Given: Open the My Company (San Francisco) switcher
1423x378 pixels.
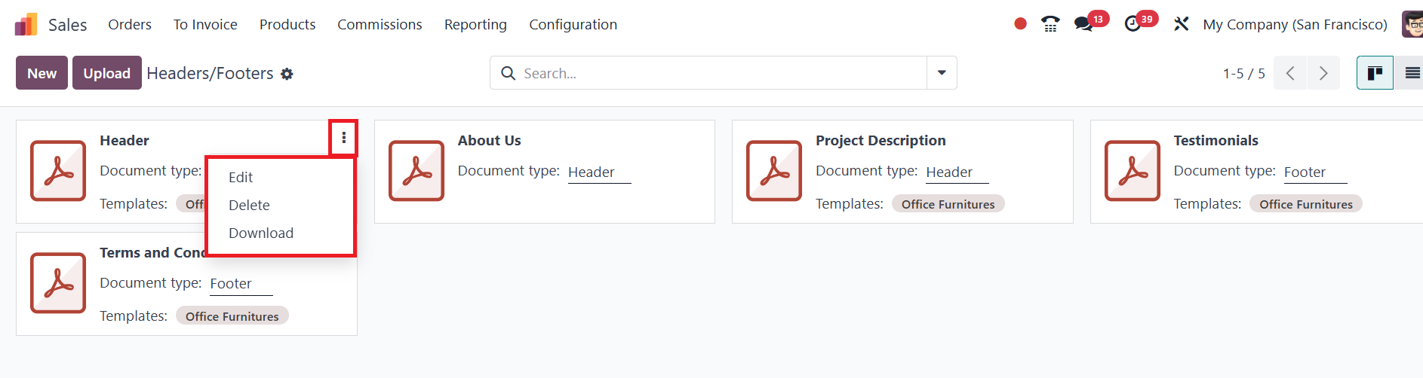Looking at the screenshot, I should coord(1295,24).
